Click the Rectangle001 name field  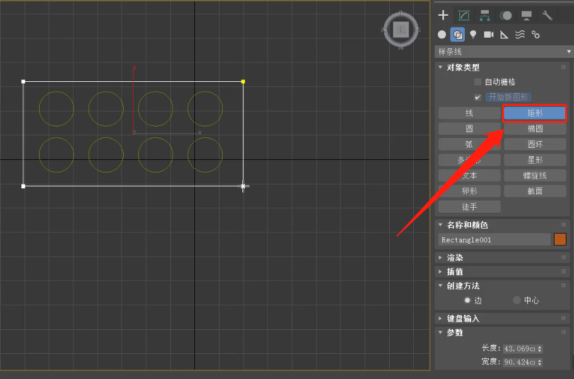coord(495,240)
